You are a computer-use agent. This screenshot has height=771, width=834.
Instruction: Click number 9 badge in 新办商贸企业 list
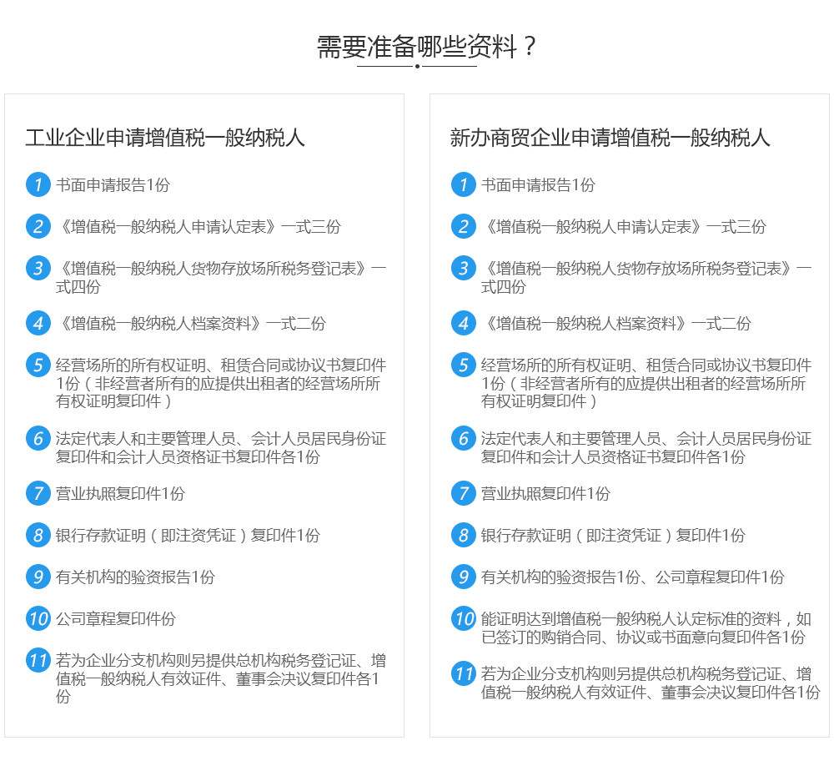pyautogui.click(x=463, y=577)
